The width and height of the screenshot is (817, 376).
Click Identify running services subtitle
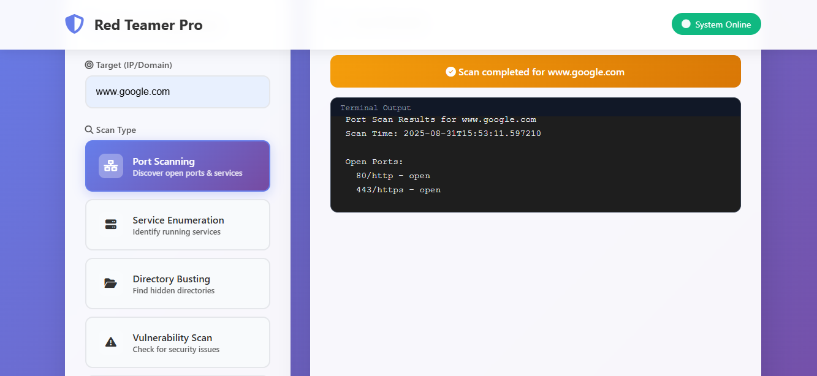pos(177,232)
